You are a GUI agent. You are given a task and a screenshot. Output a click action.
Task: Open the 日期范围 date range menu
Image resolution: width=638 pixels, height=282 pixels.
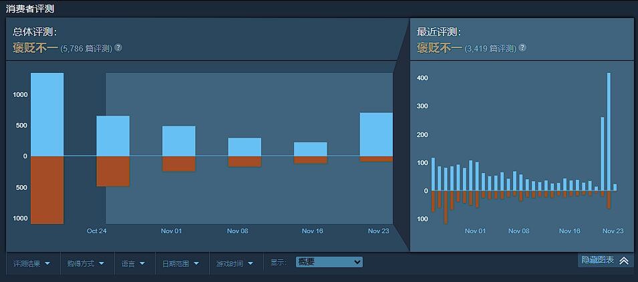point(180,264)
